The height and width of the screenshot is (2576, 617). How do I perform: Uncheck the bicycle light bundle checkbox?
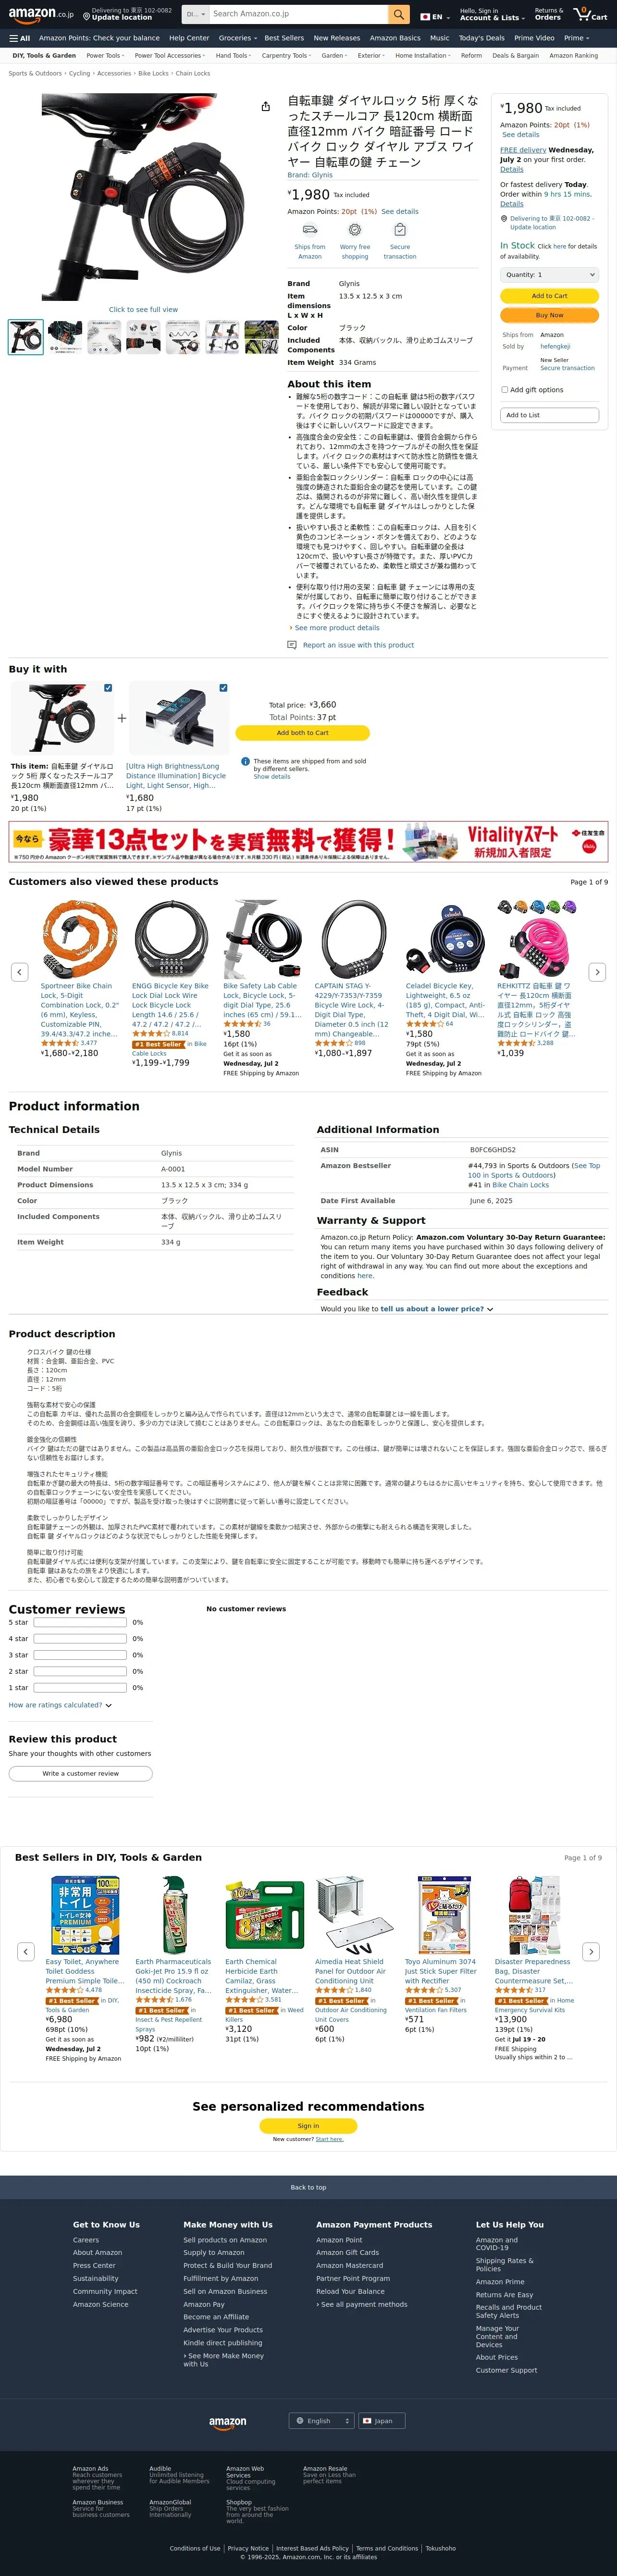(x=223, y=688)
